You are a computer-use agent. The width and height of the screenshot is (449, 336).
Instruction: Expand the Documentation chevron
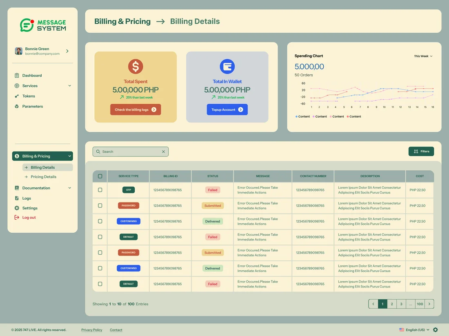click(x=69, y=188)
